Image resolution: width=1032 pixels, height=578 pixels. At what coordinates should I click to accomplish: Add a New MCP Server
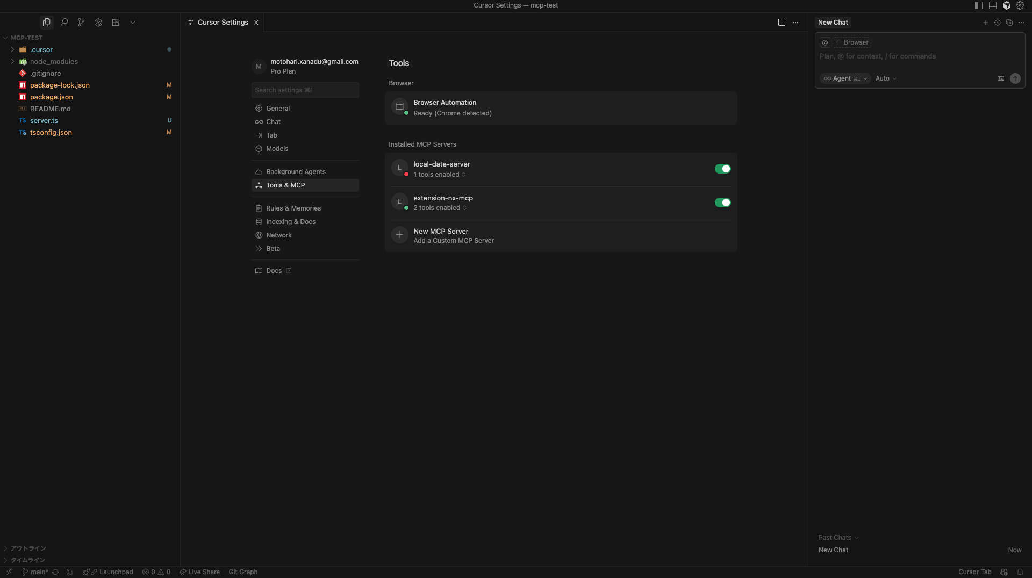441,235
